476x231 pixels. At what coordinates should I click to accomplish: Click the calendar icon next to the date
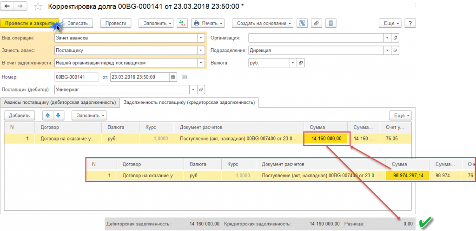(x=173, y=77)
